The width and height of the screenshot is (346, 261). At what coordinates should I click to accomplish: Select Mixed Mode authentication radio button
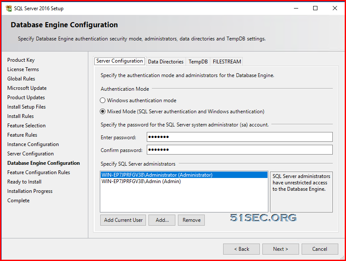(103, 112)
